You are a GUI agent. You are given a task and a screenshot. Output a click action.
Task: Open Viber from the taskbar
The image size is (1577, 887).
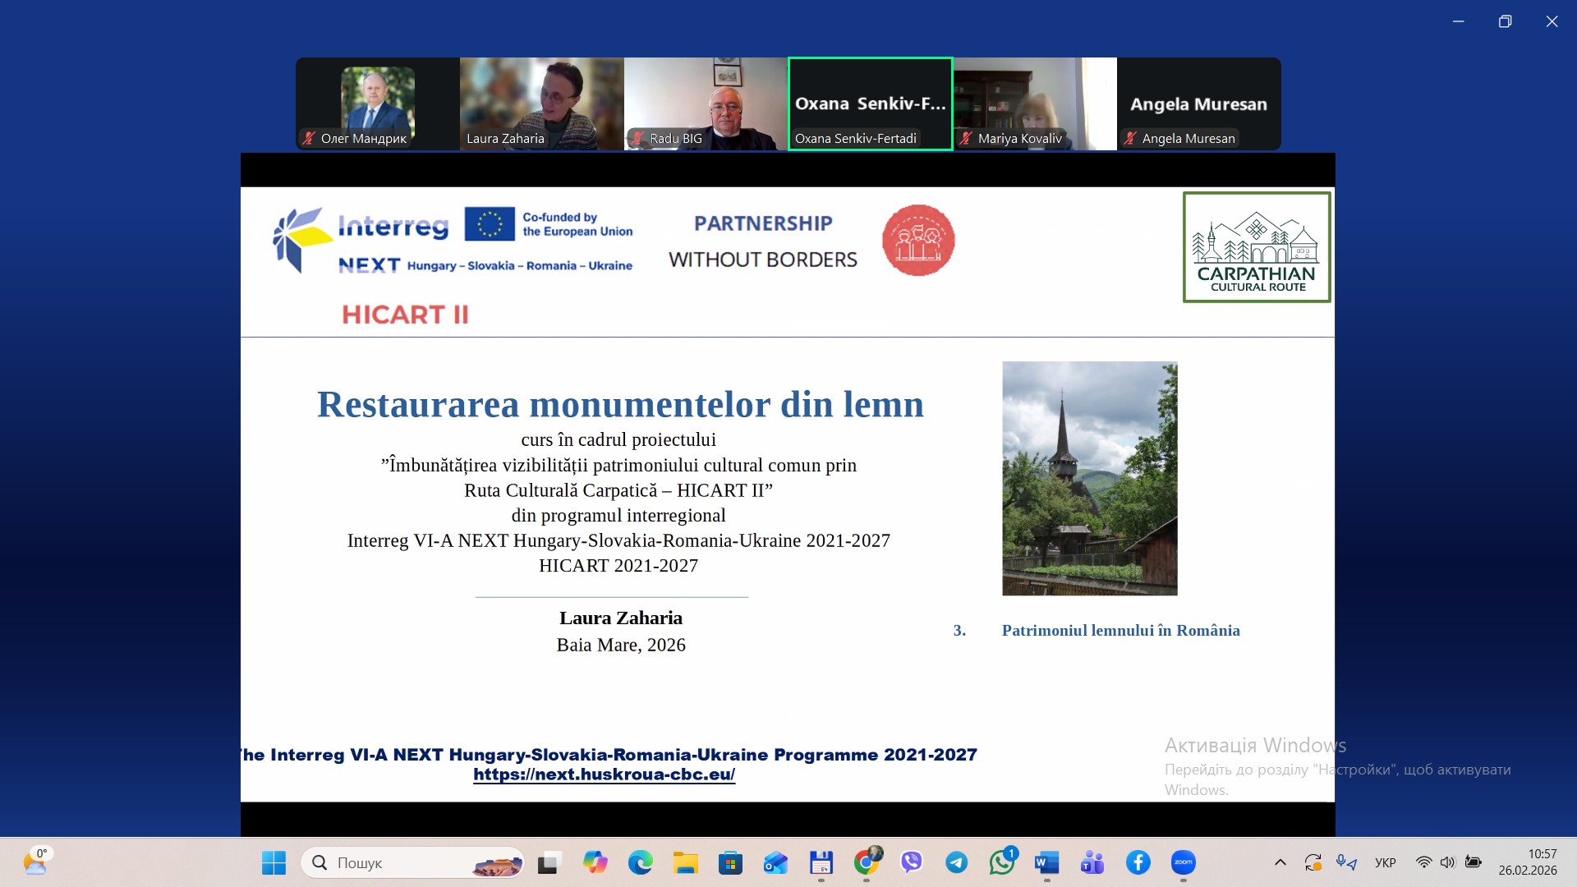pos(912,863)
